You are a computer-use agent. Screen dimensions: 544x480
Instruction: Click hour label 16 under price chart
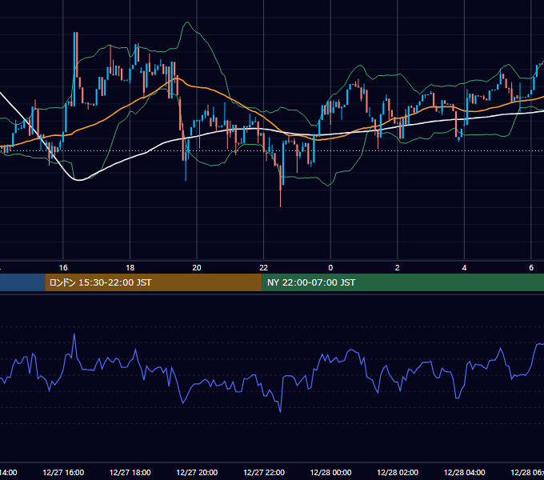click(63, 268)
